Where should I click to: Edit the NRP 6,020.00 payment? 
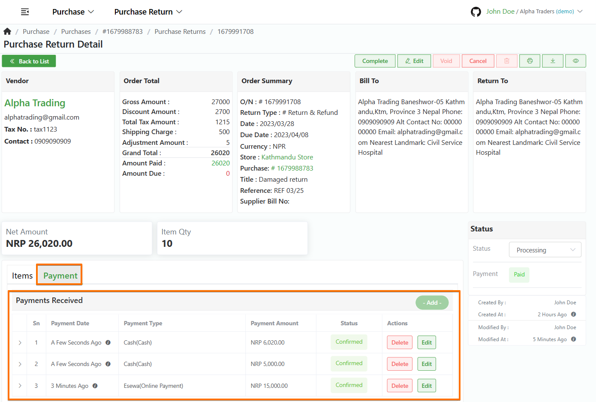click(427, 342)
